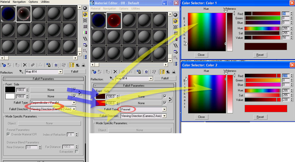This screenshot has height=162, width=295.
Task: Open the Navigation menu in right Material Editor
Action: pos(109,9)
